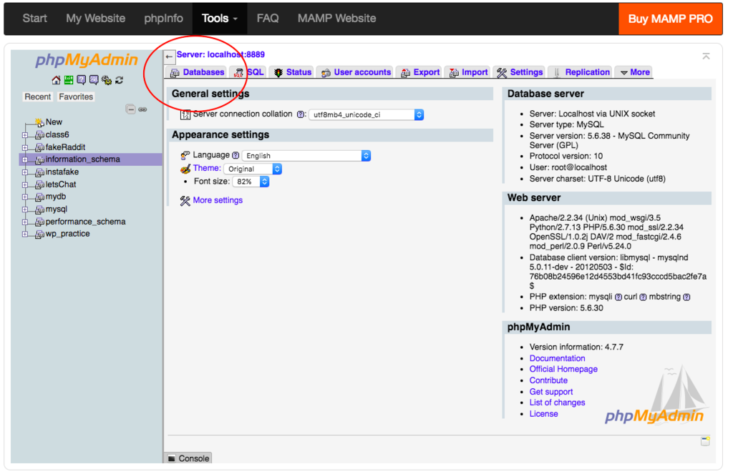
Task: Open the Replication tab
Action: 580,72
